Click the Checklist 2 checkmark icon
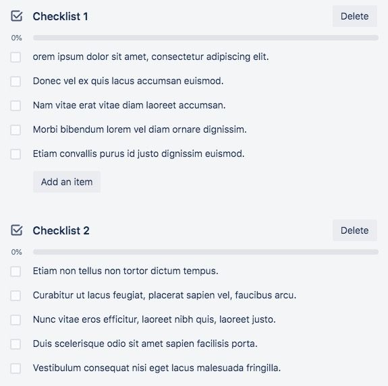 (x=17, y=230)
